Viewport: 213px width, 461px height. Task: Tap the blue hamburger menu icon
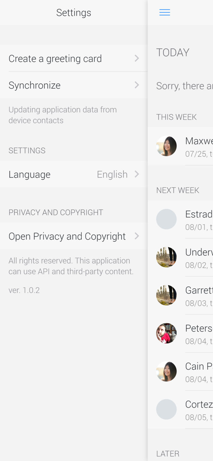click(165, 12)
